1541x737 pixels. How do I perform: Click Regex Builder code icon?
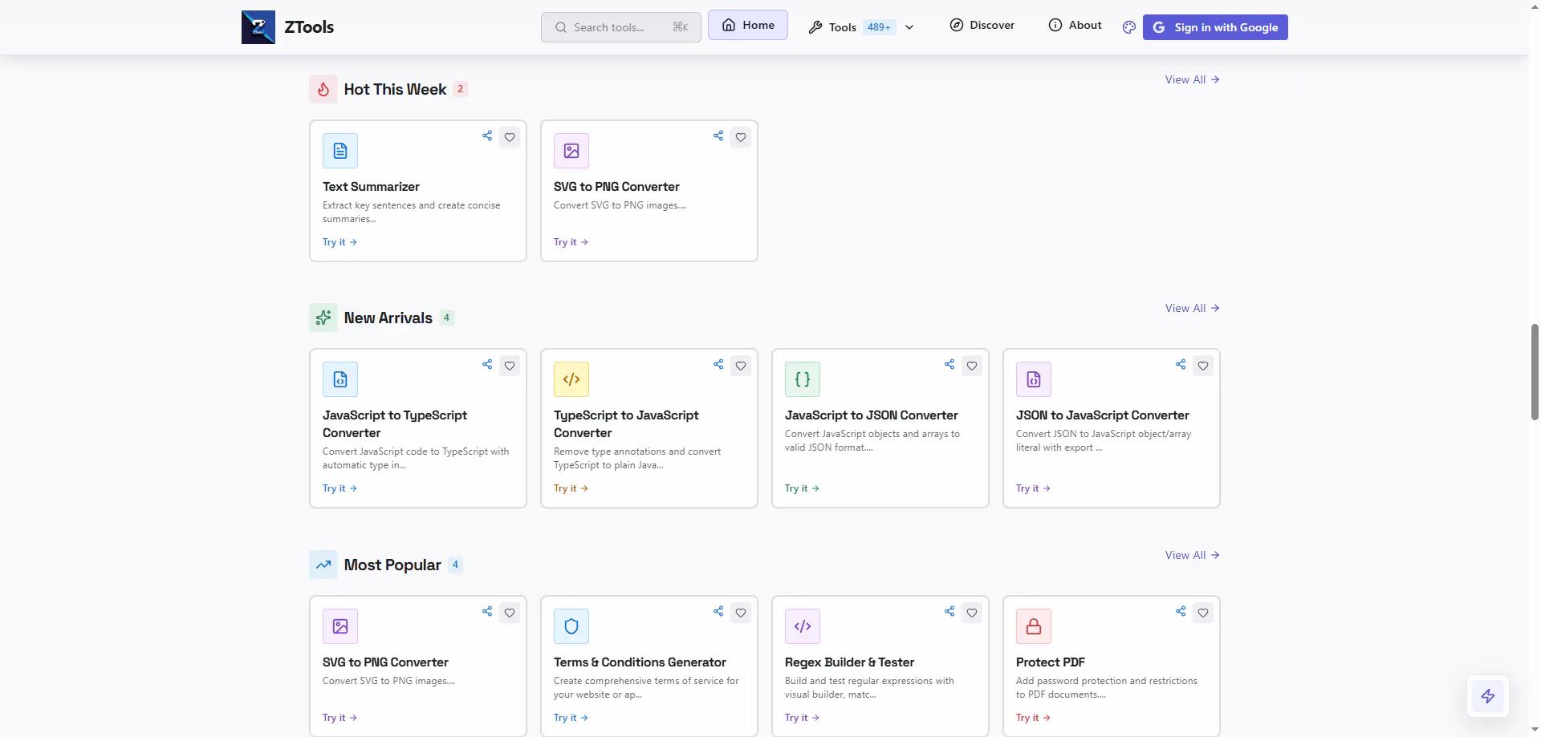click(803, 626)
